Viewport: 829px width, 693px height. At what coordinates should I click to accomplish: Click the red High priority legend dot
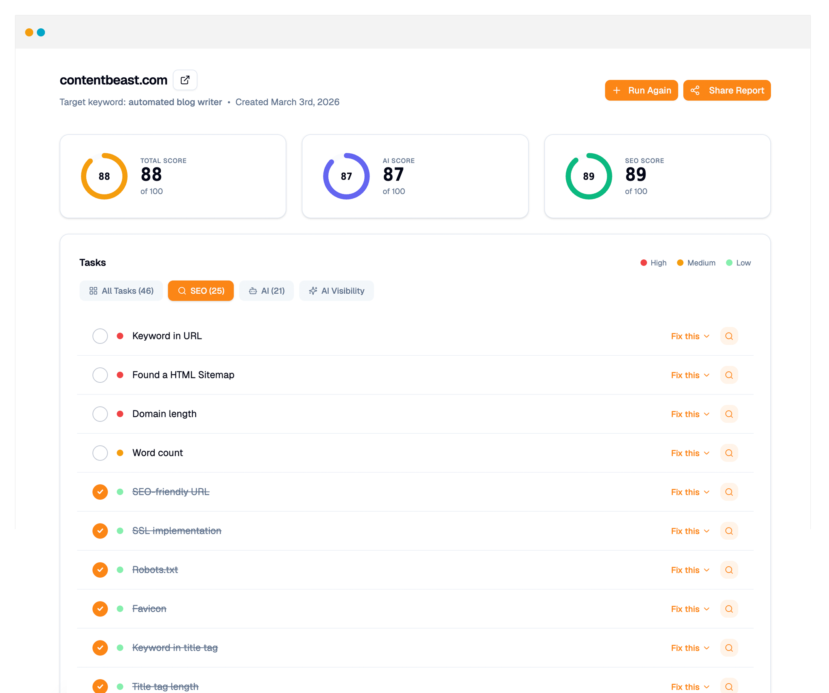[x=644, y=263]
